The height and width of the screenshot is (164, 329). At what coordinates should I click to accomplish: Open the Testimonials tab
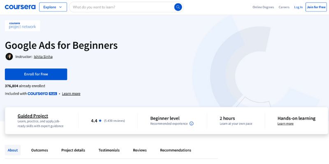point(109,150)
